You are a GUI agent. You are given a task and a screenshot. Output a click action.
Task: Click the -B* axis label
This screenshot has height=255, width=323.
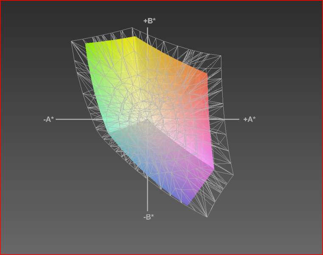click(x=149, y=217)
